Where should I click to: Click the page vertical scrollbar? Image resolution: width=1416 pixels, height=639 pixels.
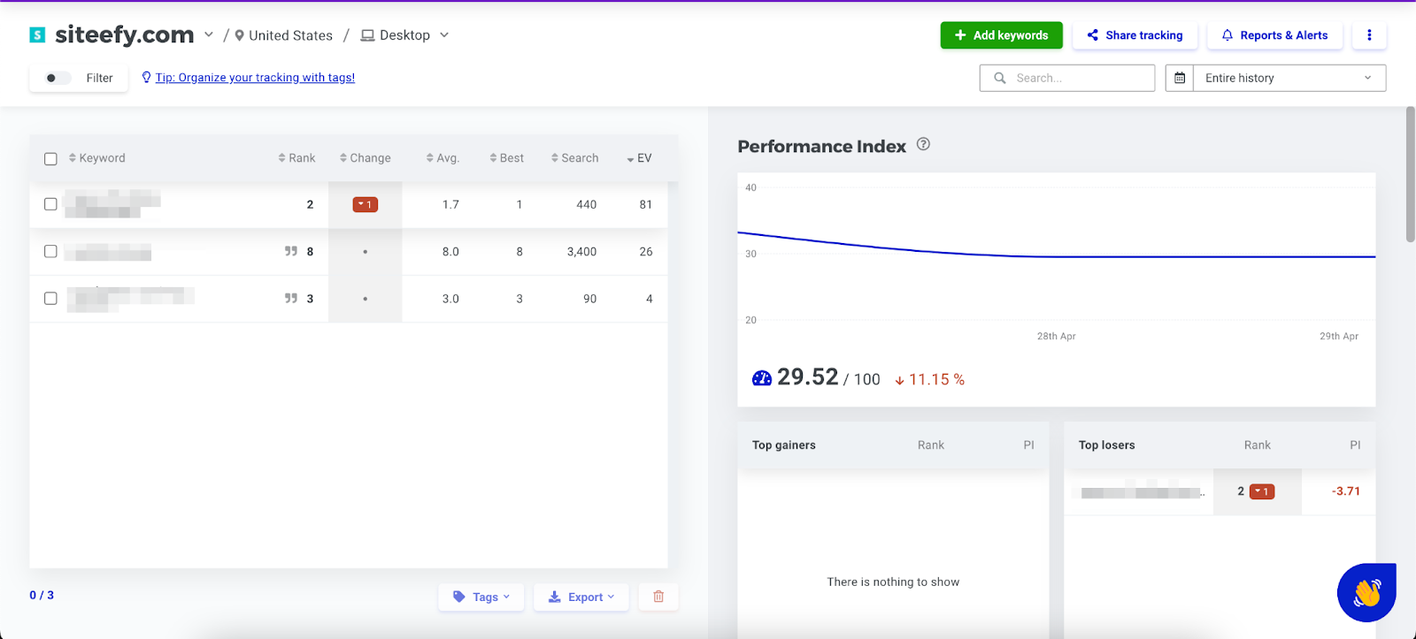click(1410, 175)
